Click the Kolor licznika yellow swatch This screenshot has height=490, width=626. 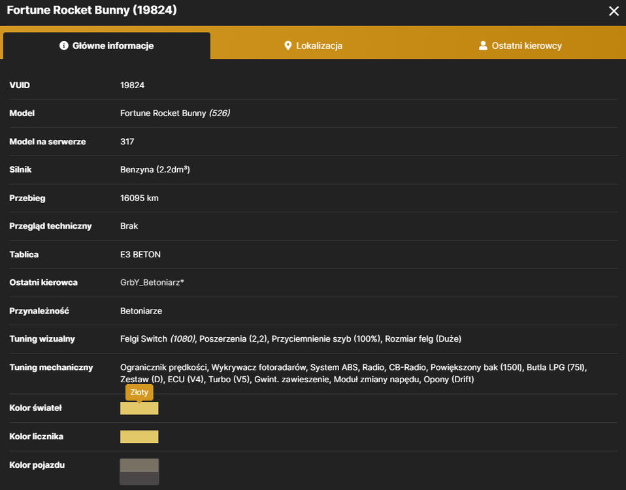[x=139, y=436]
